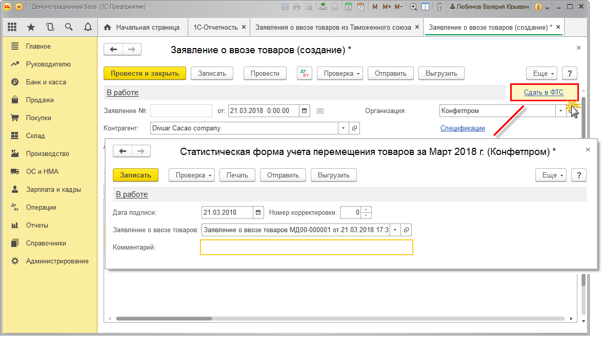Click Сдать в ФТС link

coord(544,92)
